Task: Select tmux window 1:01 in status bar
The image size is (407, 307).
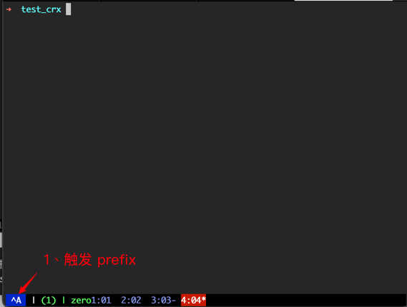Action: [x=101, y=301]
